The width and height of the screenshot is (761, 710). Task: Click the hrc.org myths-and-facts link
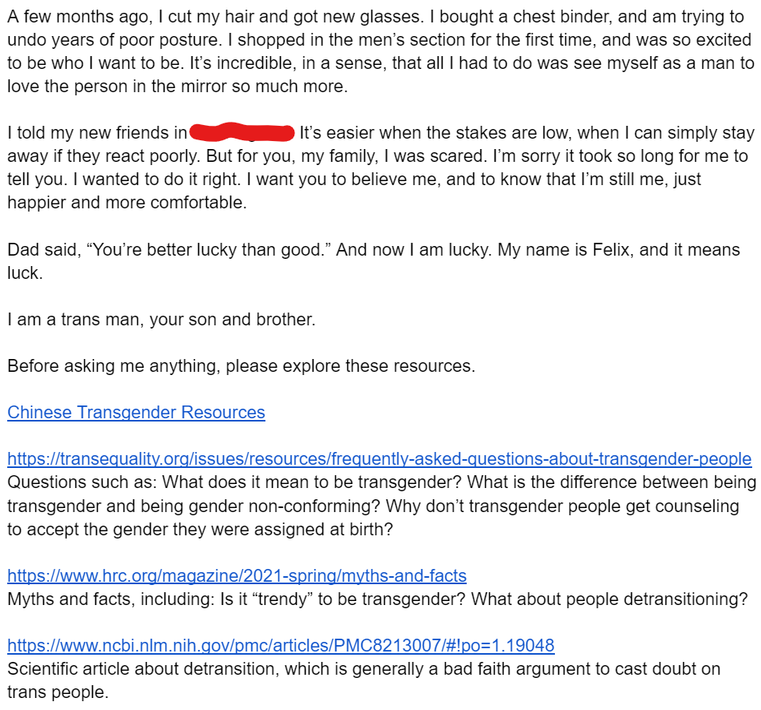coord(237,575)
